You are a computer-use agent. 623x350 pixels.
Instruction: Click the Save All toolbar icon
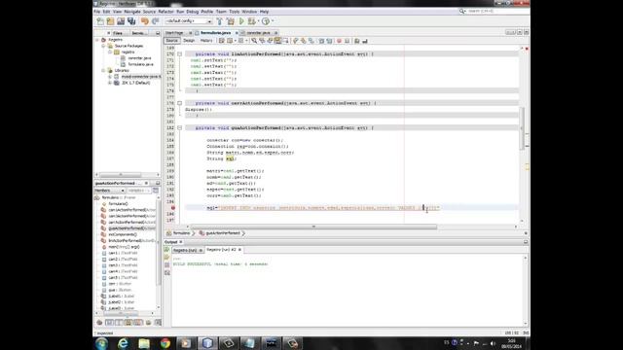tap(131, 21)
